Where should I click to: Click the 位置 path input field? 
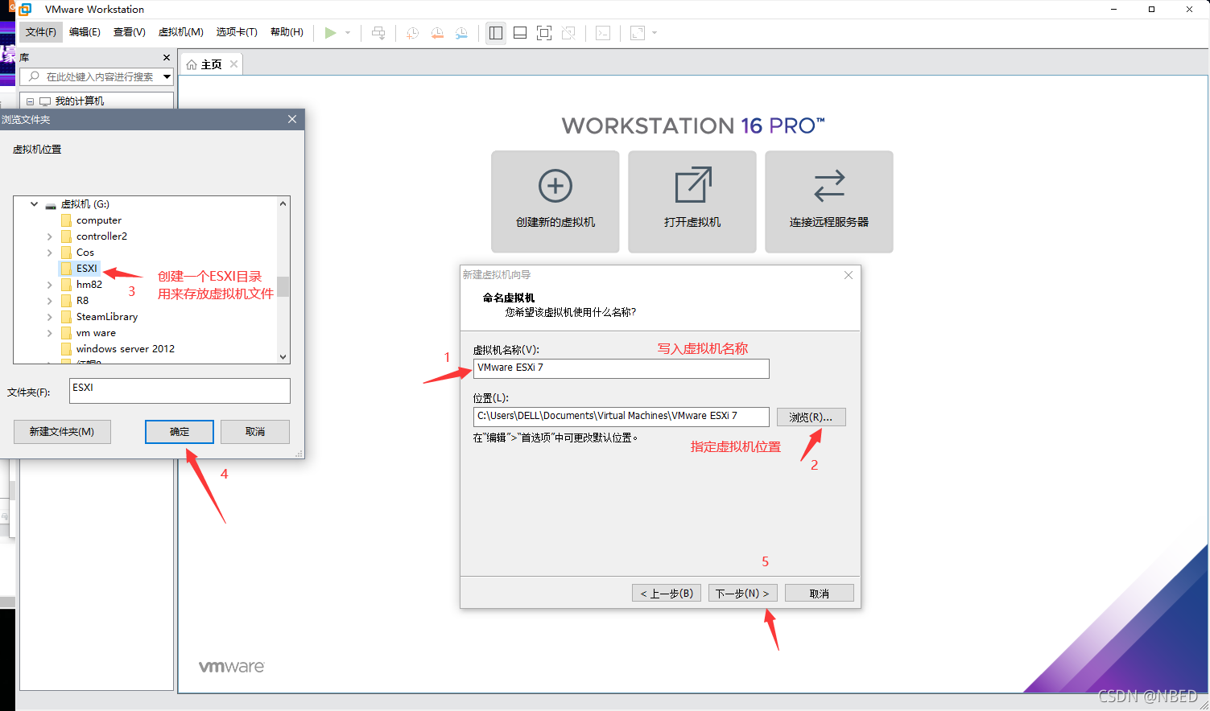[622, 417]
